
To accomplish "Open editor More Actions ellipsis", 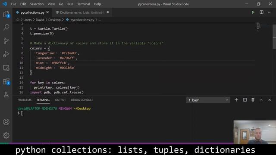I will [270, 12].
